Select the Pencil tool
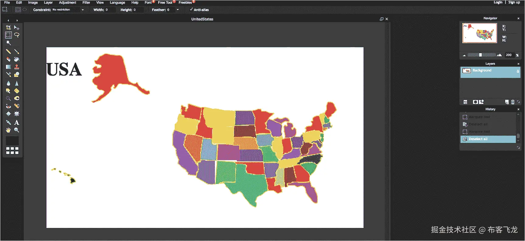525x241 pixels. click(8, 51)
